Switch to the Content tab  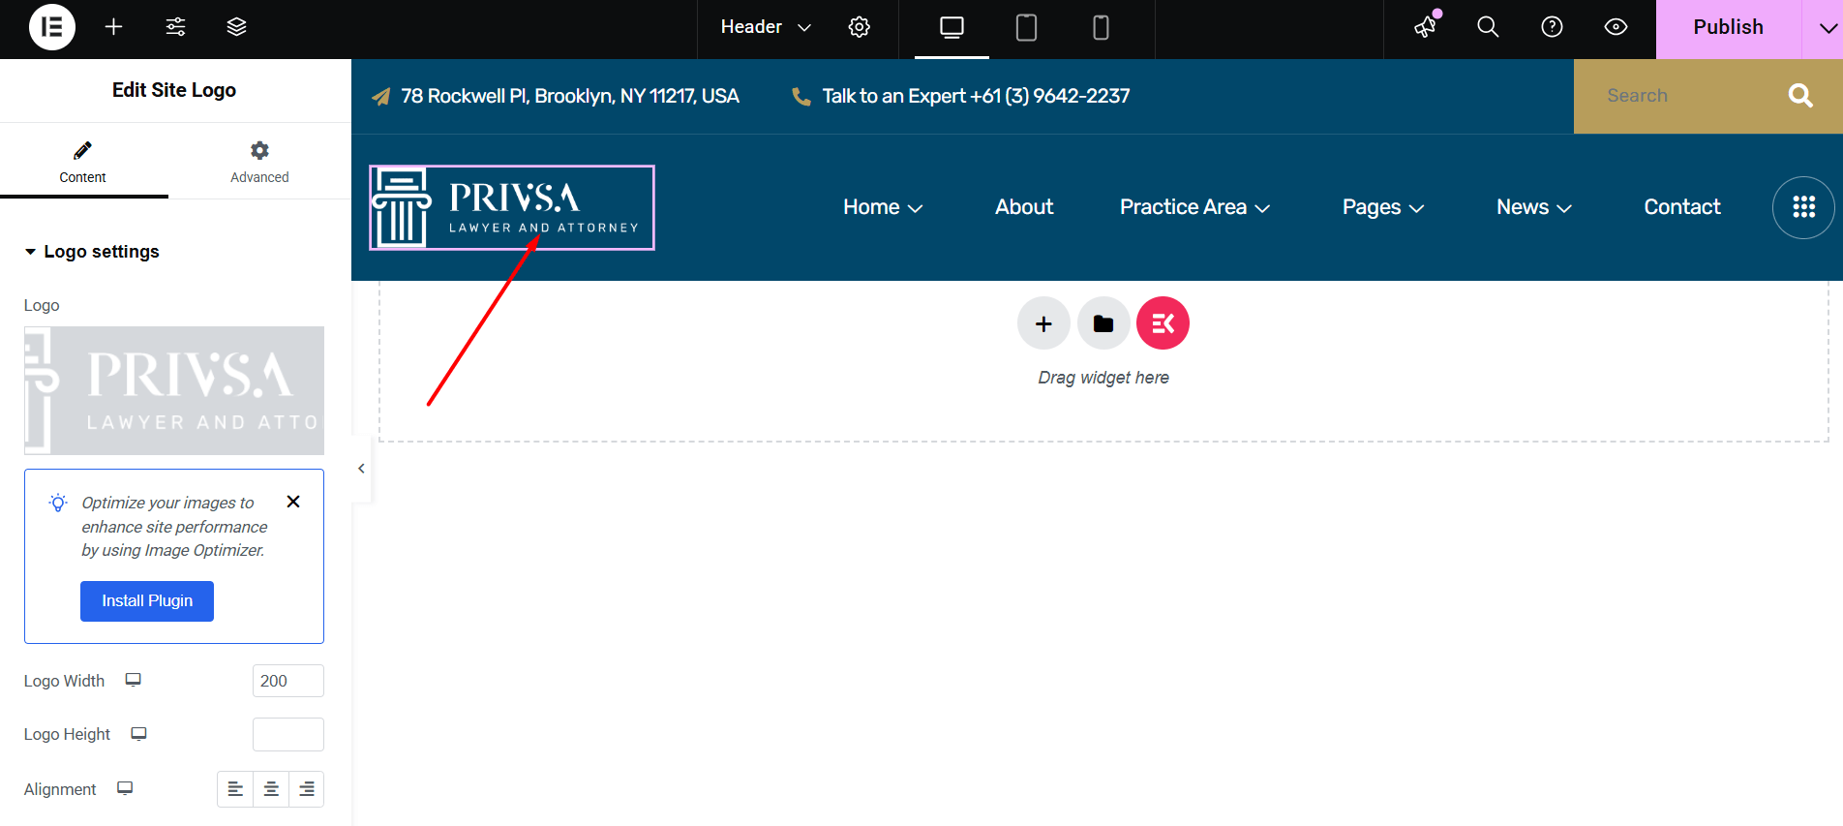(x=83, y=162)
